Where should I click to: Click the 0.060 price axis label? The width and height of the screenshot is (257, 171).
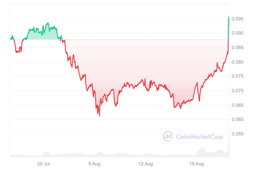click(237, 119)
